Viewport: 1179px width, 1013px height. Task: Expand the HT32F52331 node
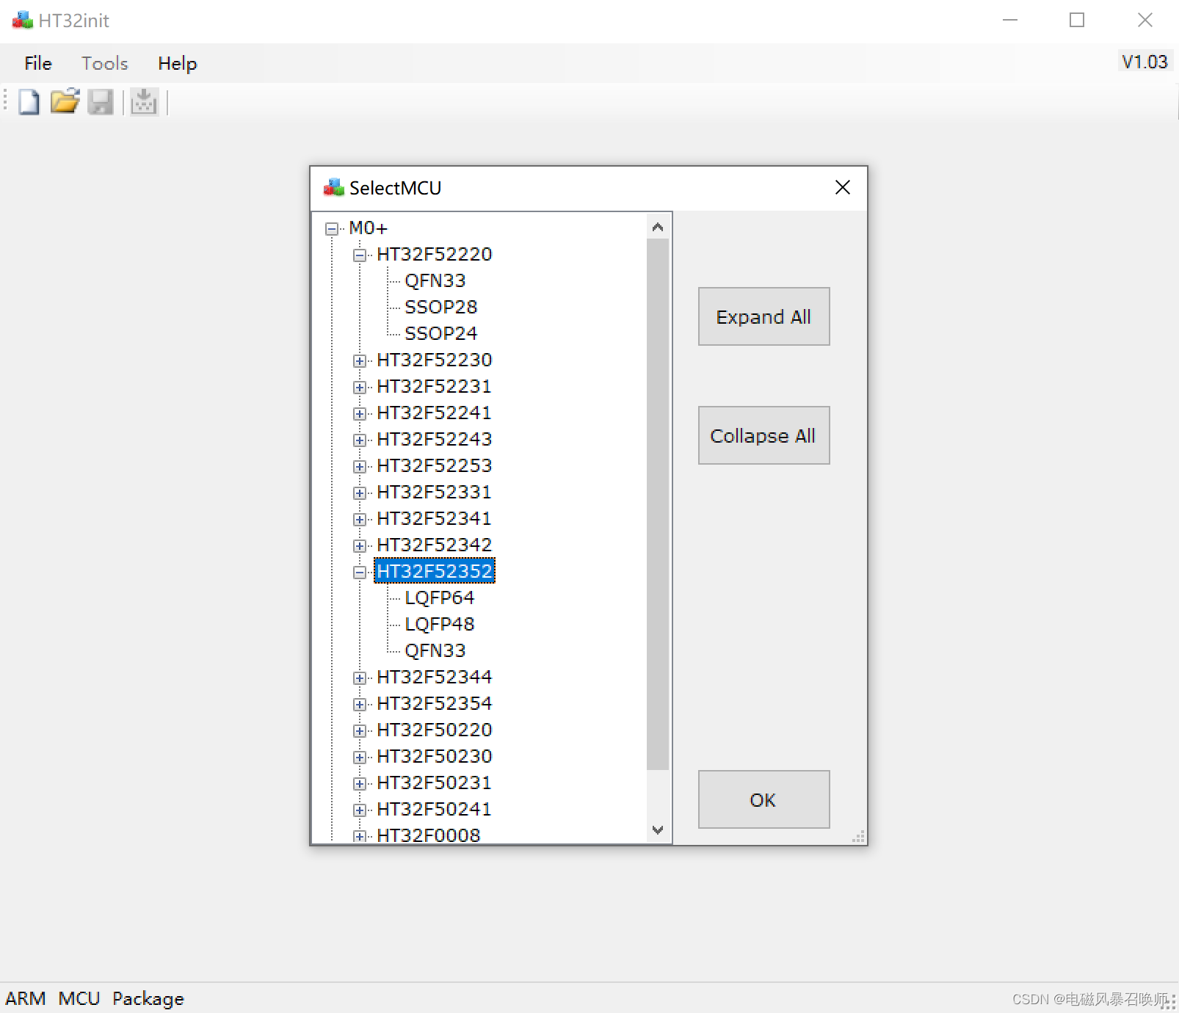point(360,493)
